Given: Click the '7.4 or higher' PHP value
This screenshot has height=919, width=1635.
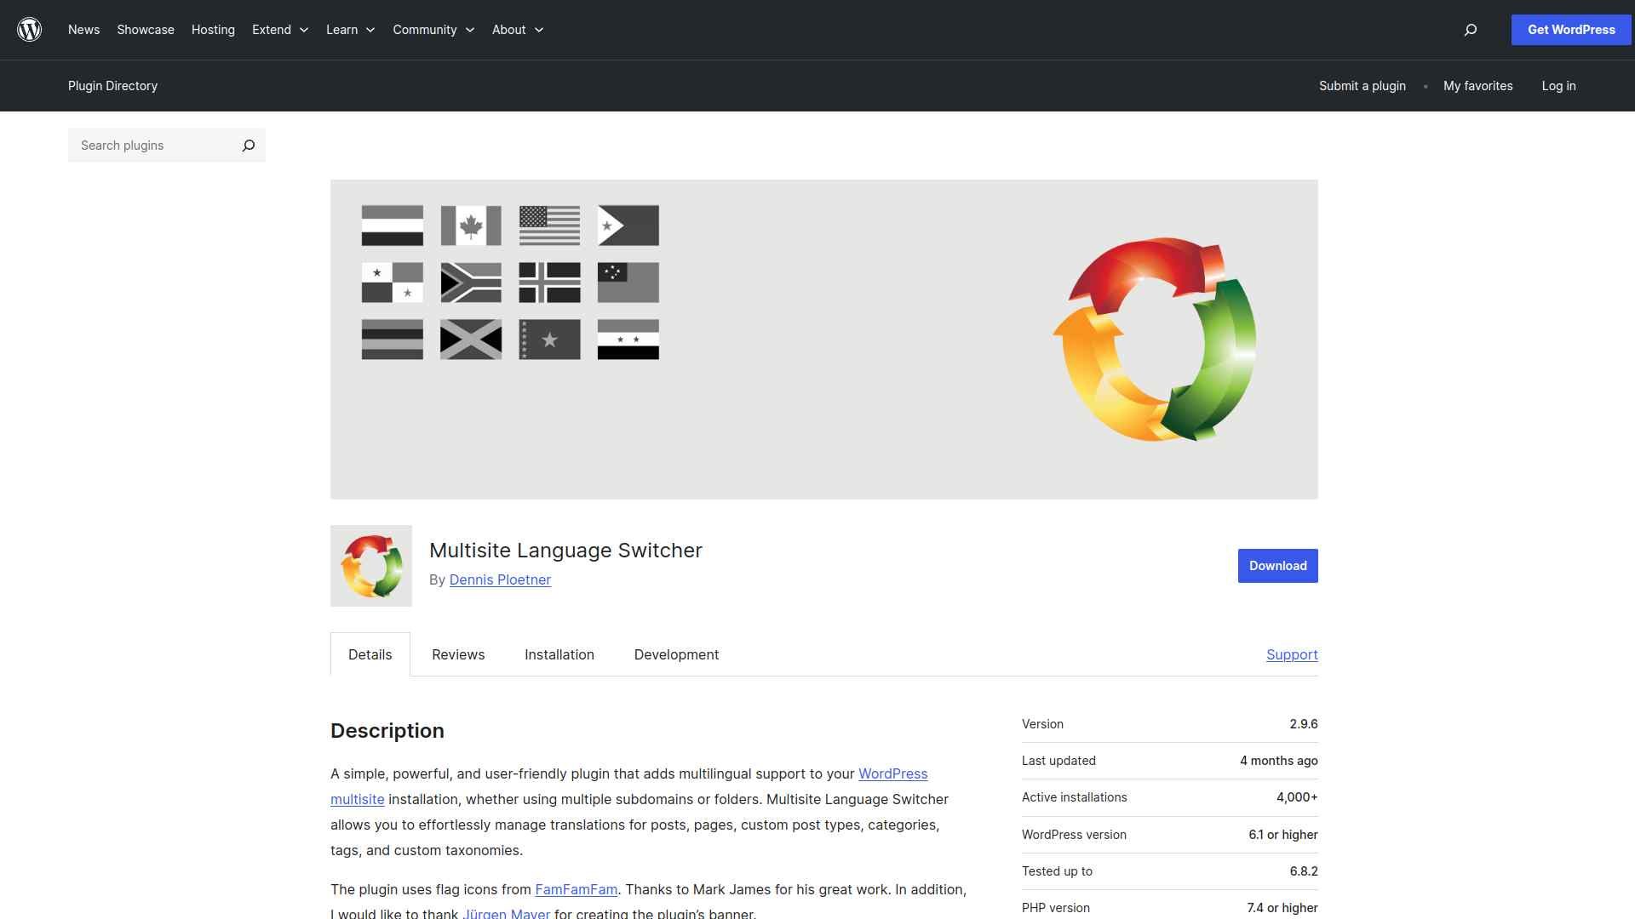Looking at the screenshot, I should click(1282, 908).
